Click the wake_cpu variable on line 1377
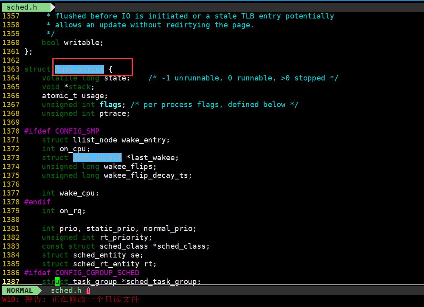This screenshot has height=307, width=424. coord(79,193)
